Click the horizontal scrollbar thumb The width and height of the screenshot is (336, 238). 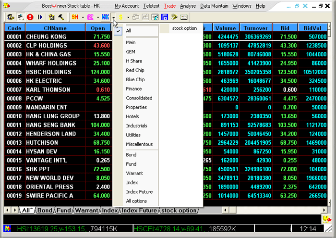(x=232, y=210)
